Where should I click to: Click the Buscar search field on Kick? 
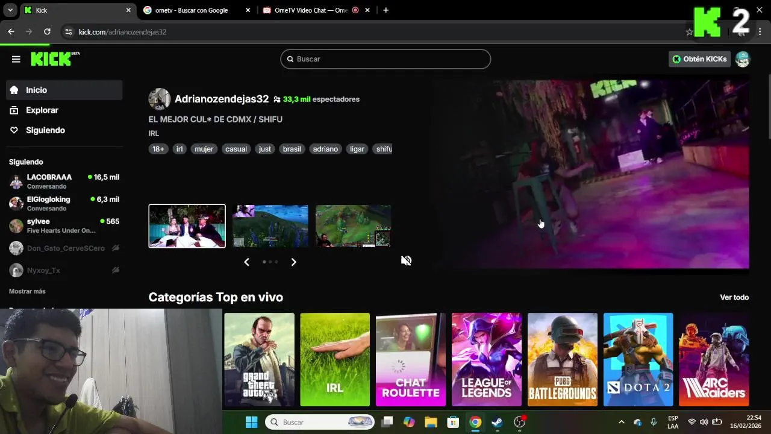[385, 59]
